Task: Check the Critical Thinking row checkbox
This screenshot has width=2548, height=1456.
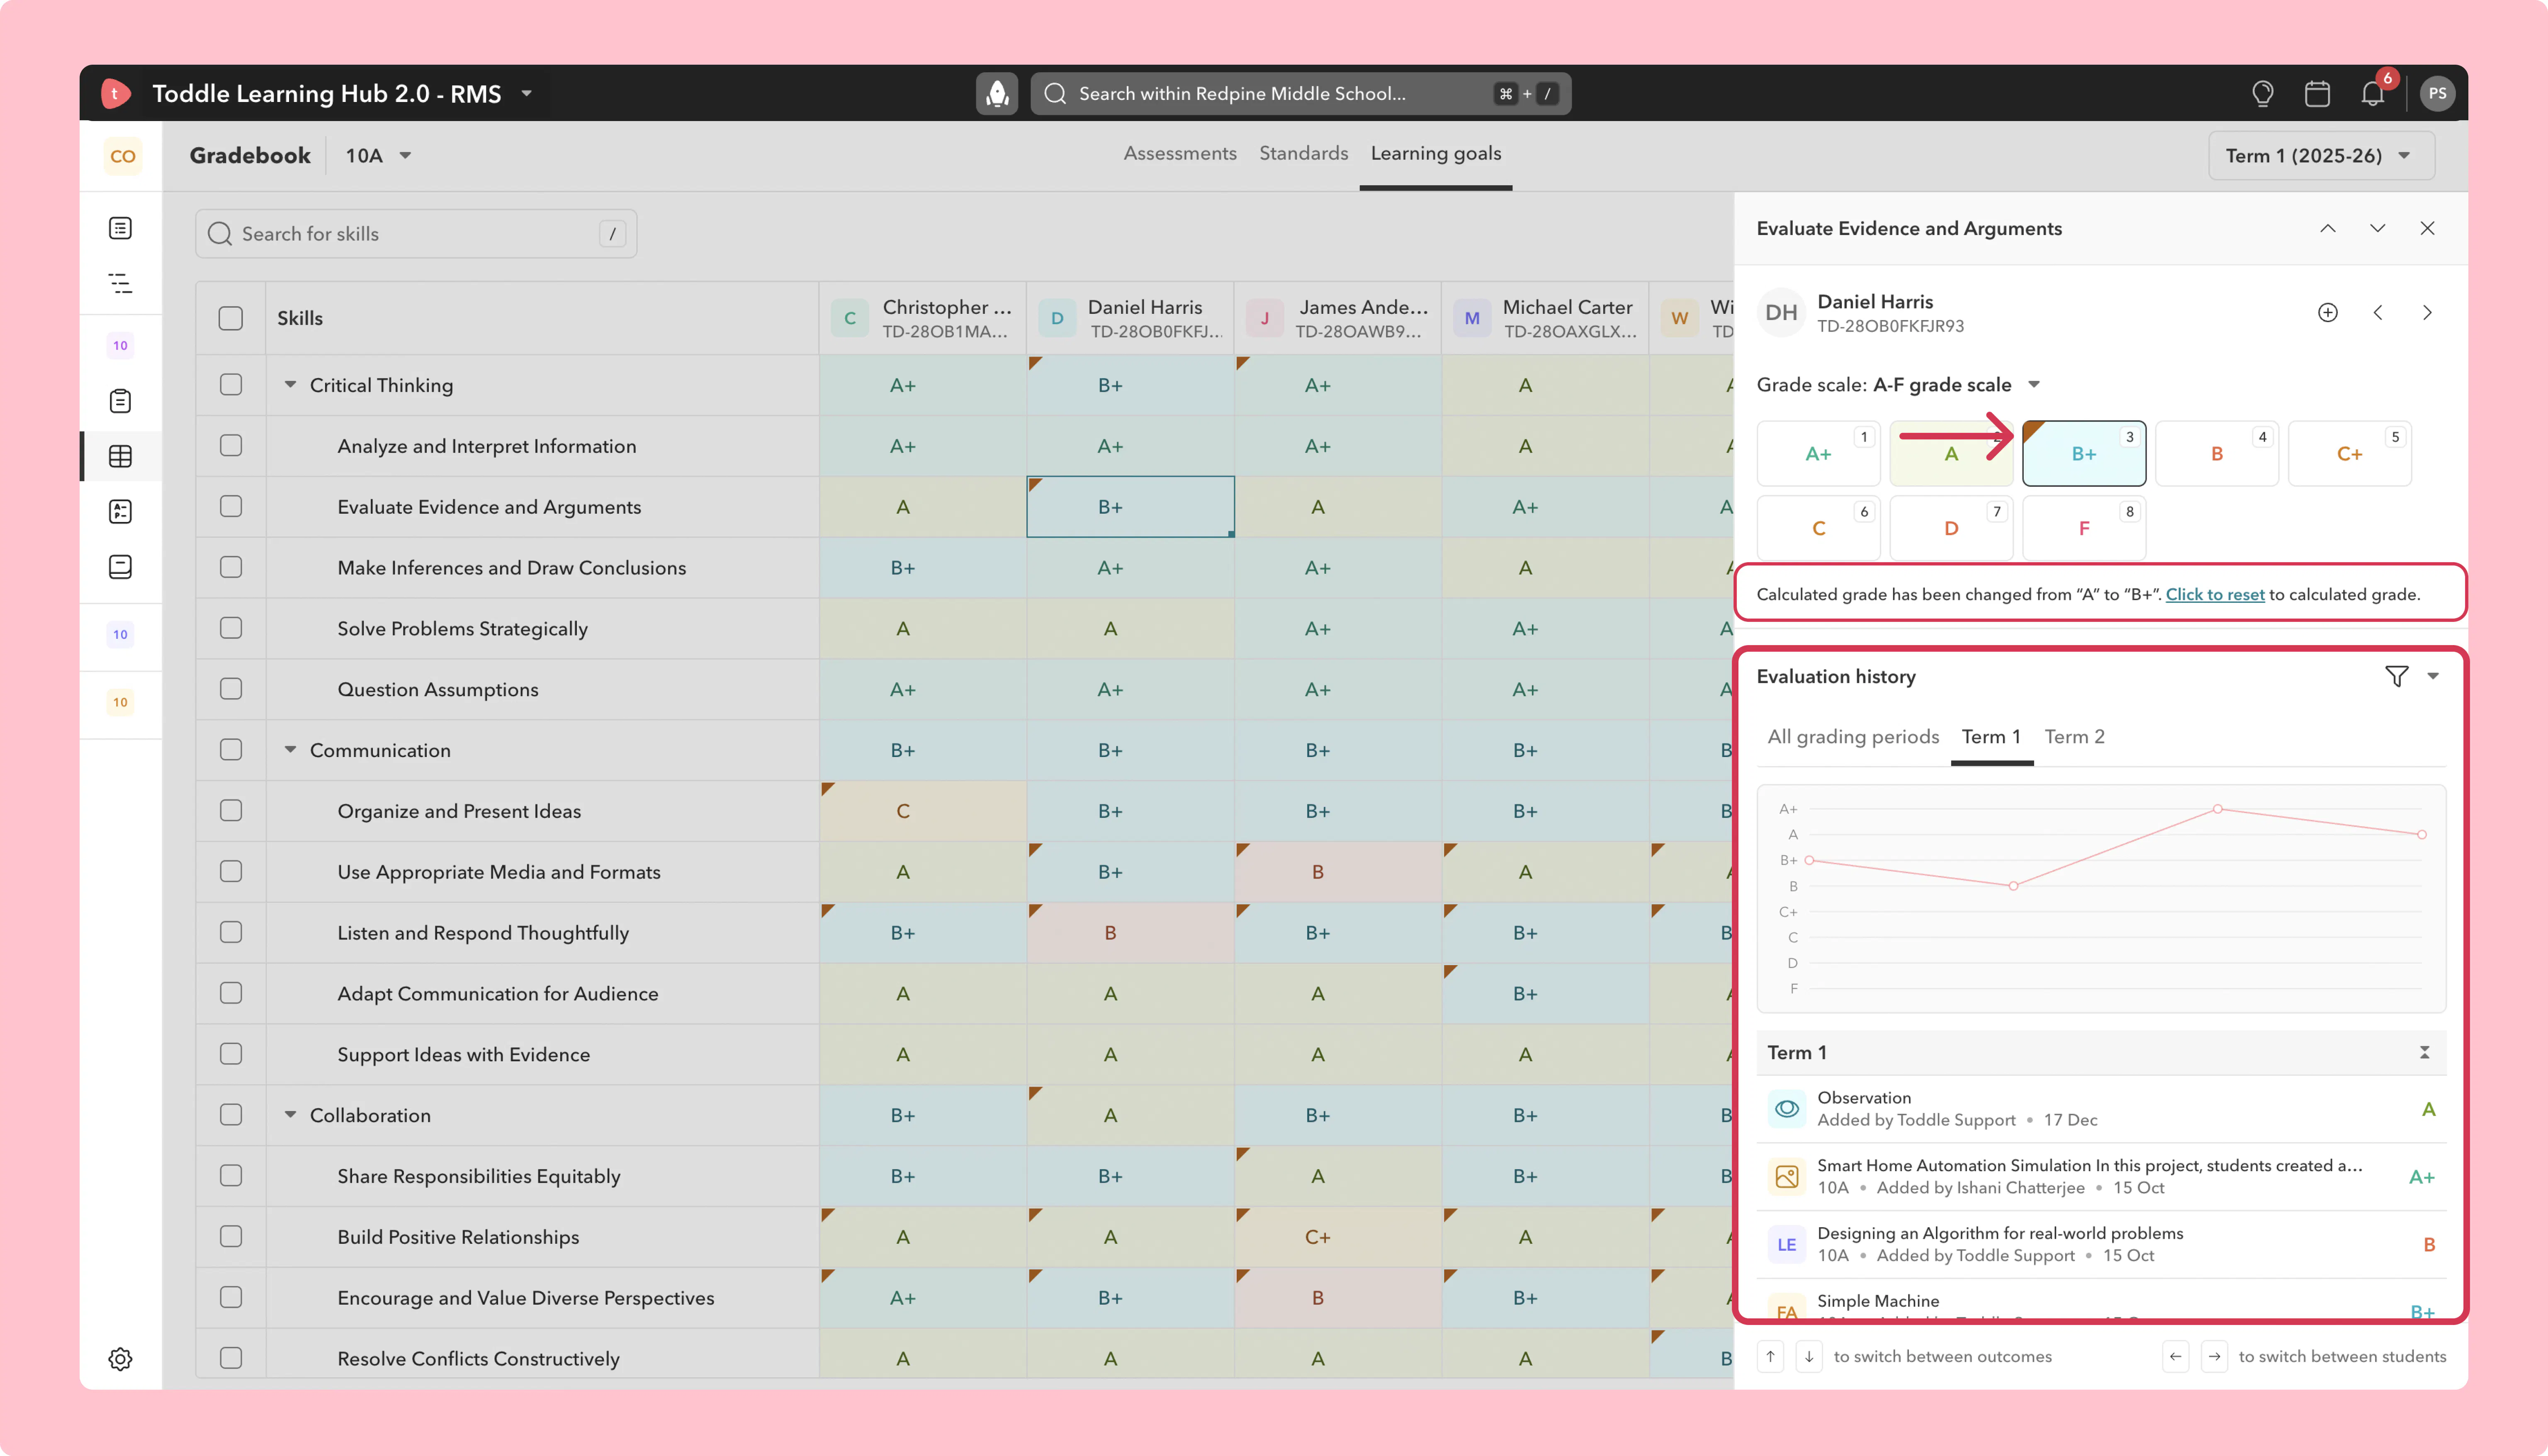Action: 231,385
